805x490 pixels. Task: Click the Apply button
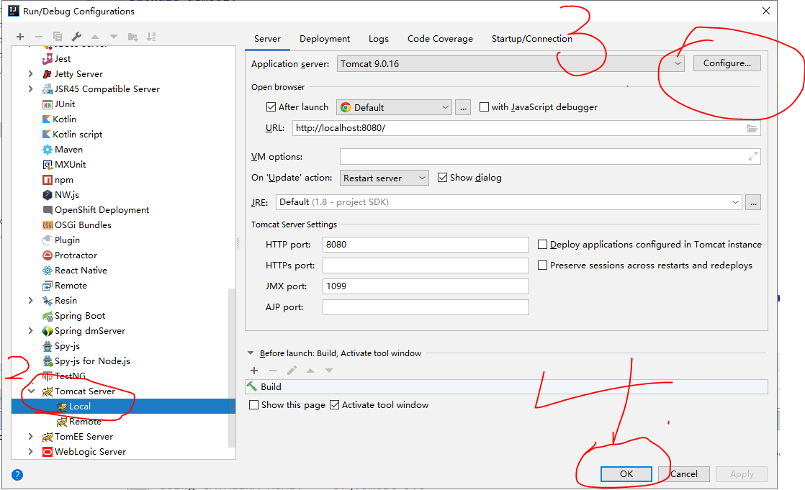[742, 473]
